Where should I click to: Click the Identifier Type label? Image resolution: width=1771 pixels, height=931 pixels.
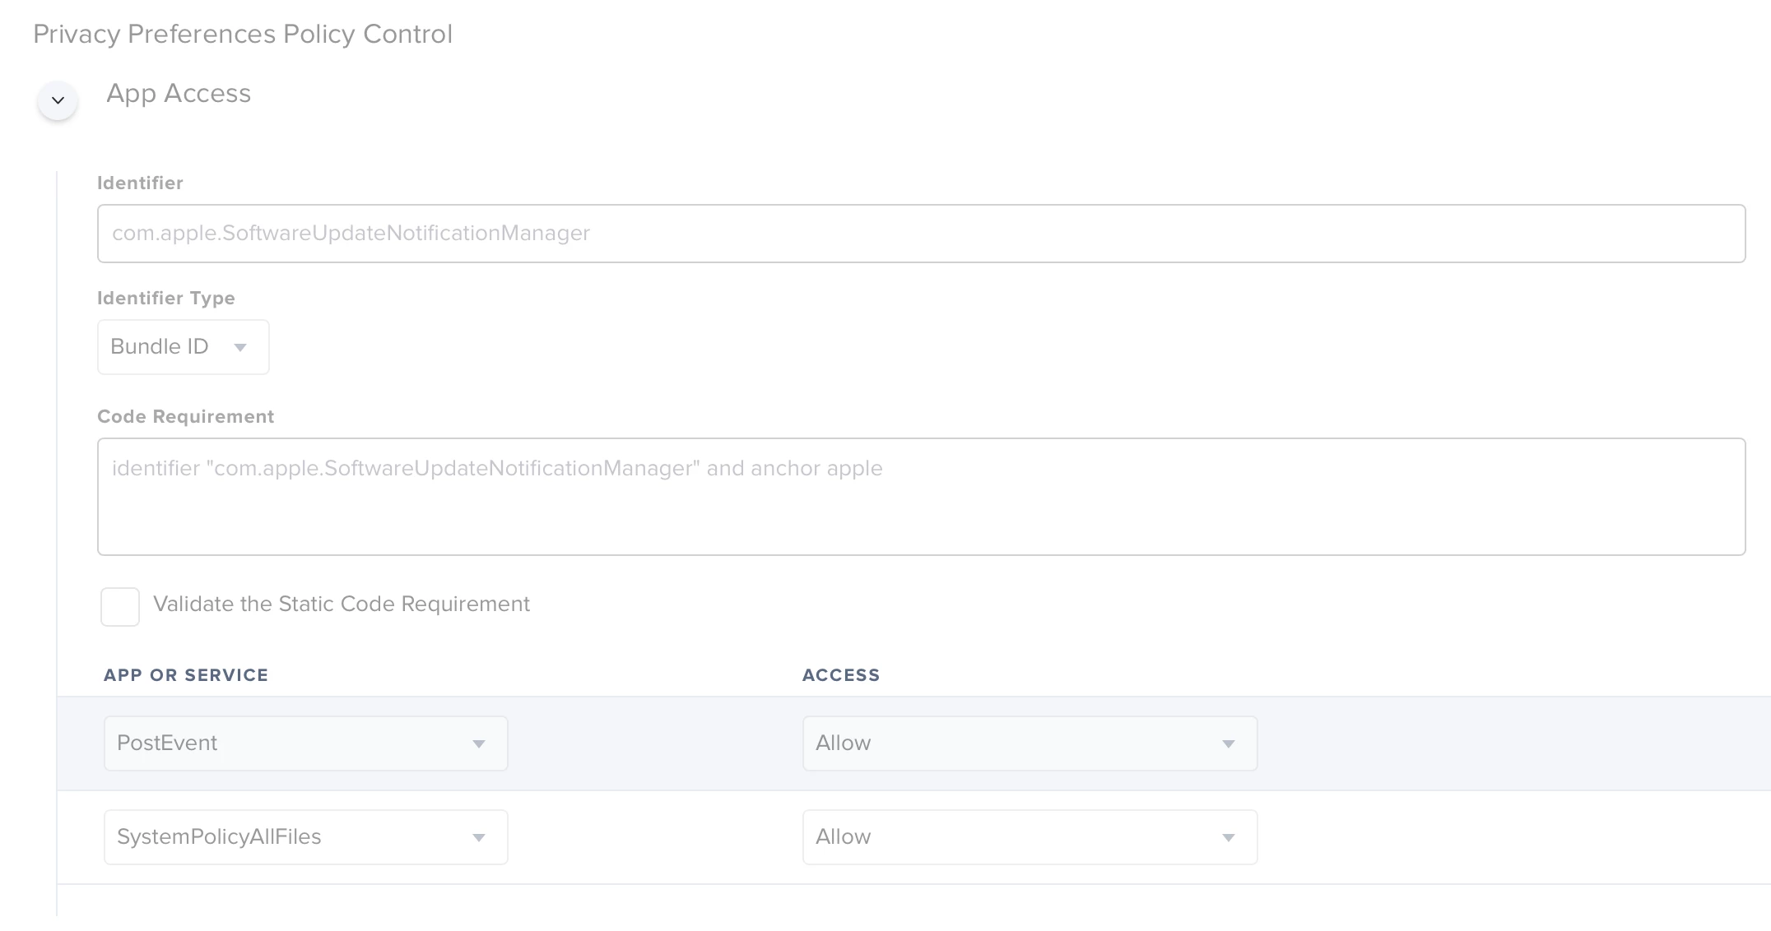pyautogui.click(x=166, y=299)
